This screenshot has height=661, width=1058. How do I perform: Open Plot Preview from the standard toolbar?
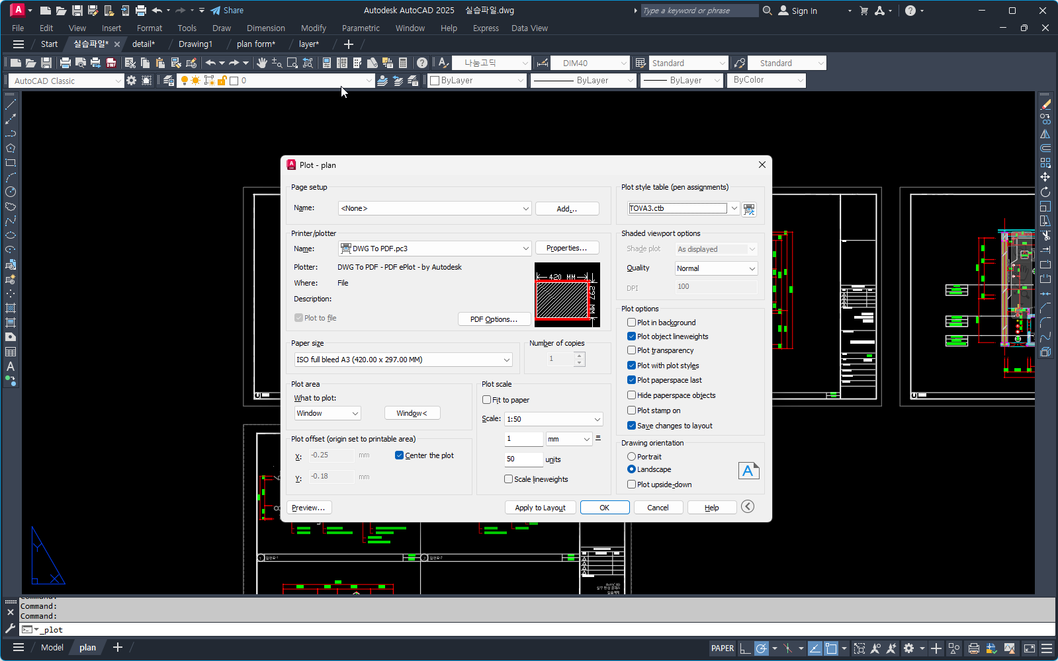pyautogui.click(x=81, y=63)
